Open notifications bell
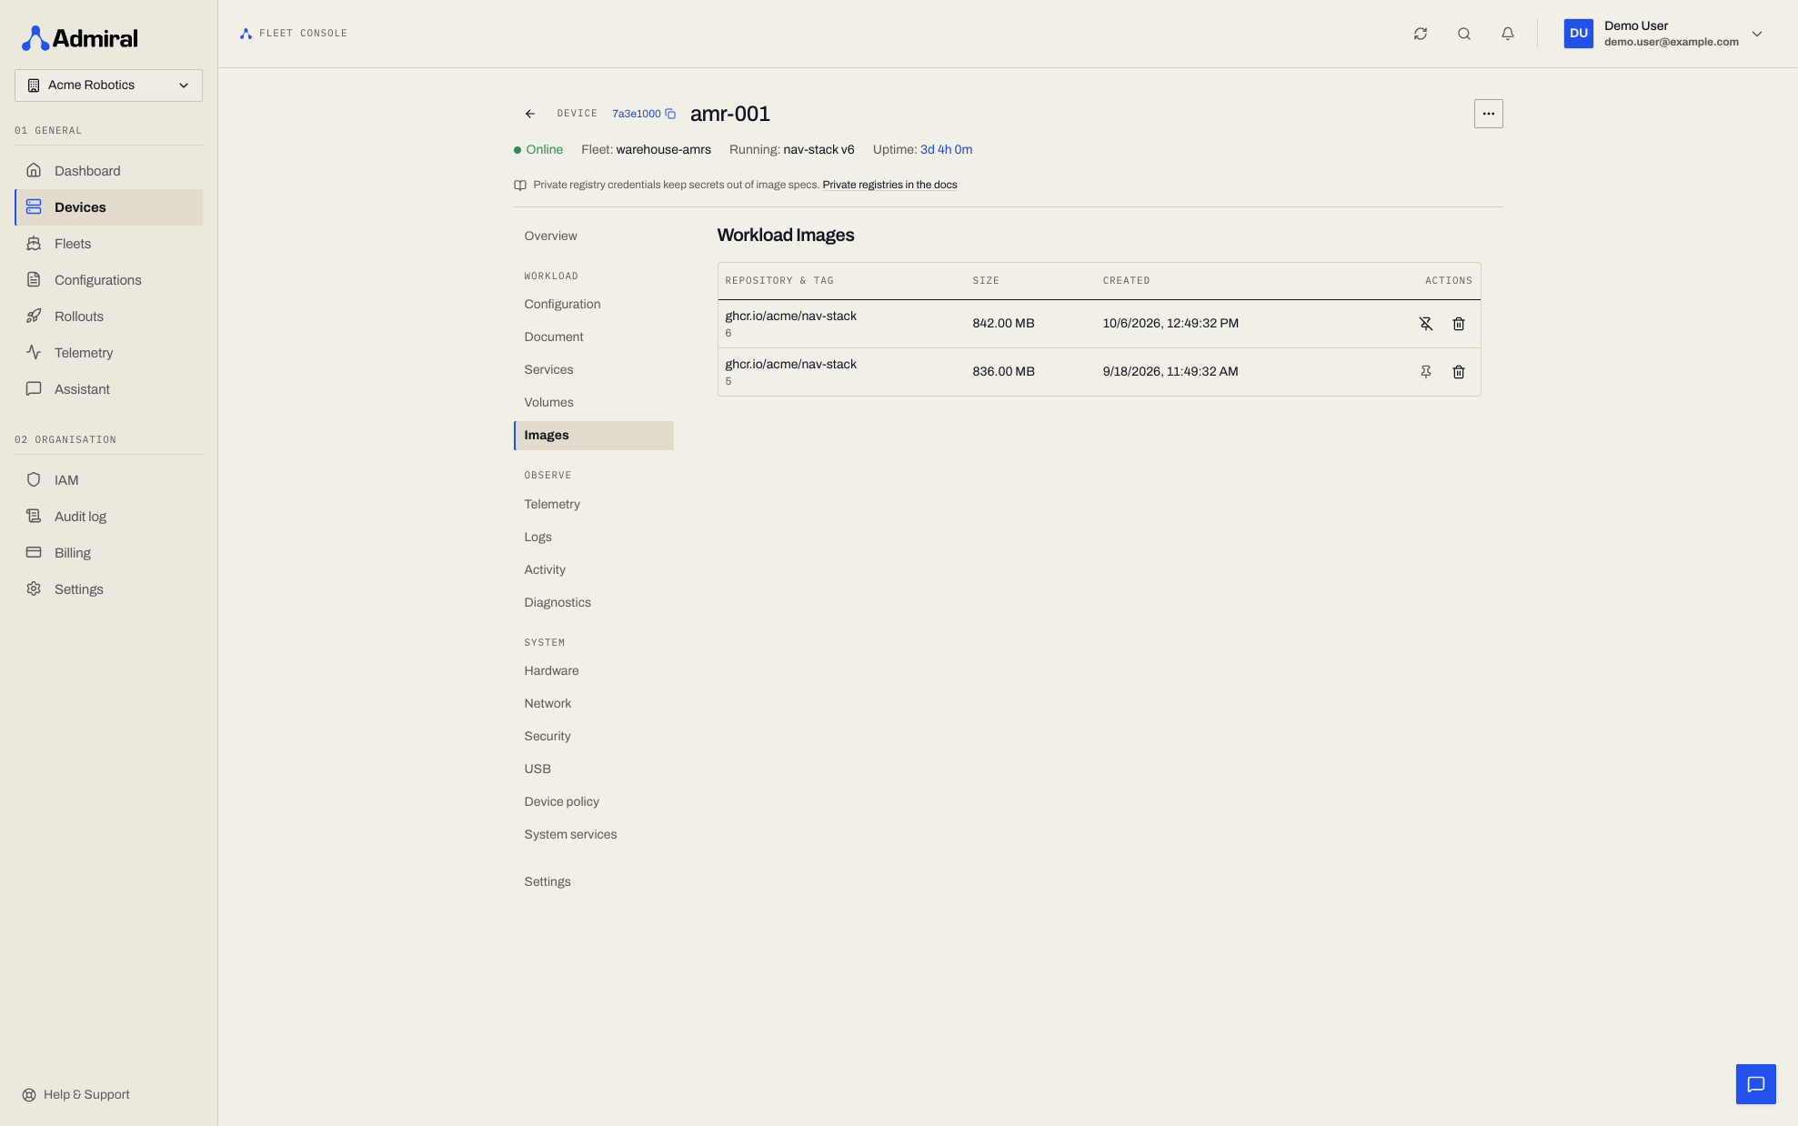1798x1126 pixels. (x=1507, y=34)
